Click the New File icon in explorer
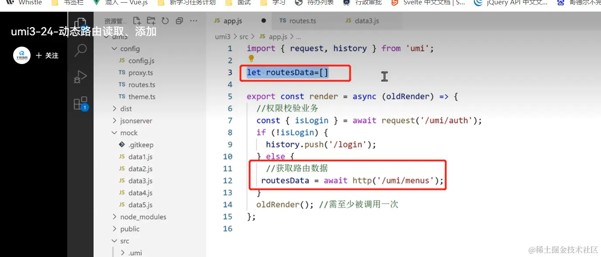Viewport: 601px width, 257px height. pos(137,20)
